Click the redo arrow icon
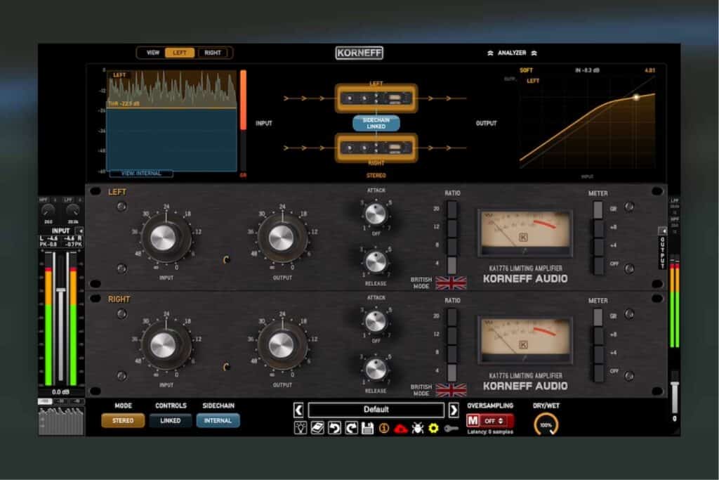This screenshot has height=480, width=719. point(351,428)
